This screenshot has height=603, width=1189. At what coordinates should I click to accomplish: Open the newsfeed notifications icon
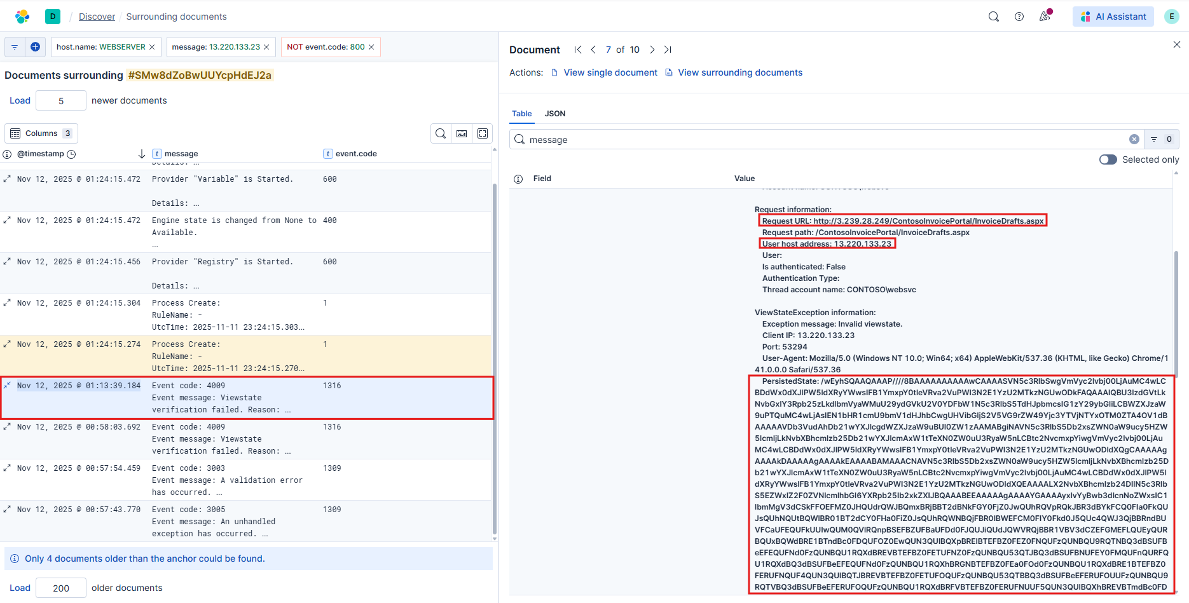click(1045, 17)
